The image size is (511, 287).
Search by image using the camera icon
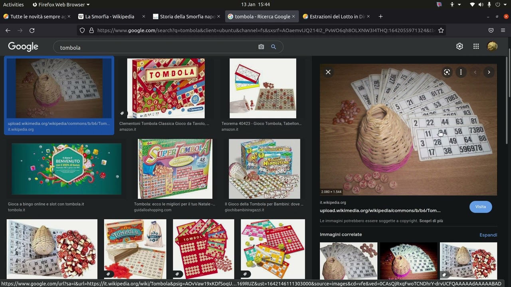coord(261,47)
